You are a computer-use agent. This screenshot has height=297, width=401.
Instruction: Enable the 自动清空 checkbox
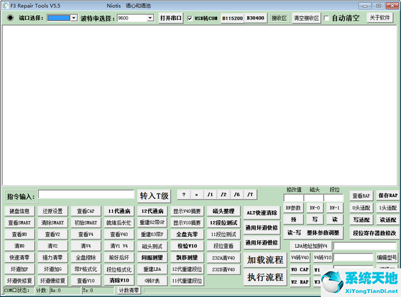tap(326, 18)
